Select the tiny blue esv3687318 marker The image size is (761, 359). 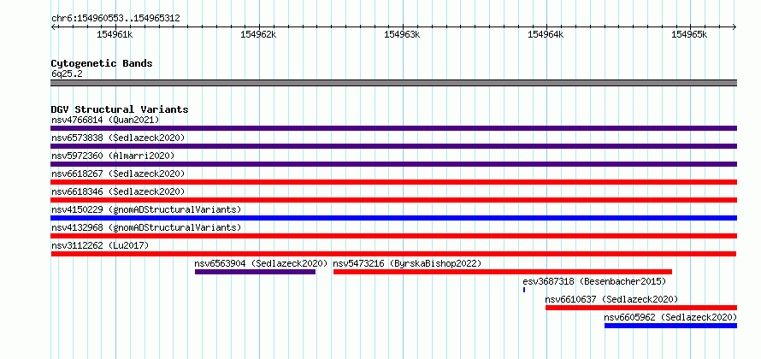tap(524, 290)
